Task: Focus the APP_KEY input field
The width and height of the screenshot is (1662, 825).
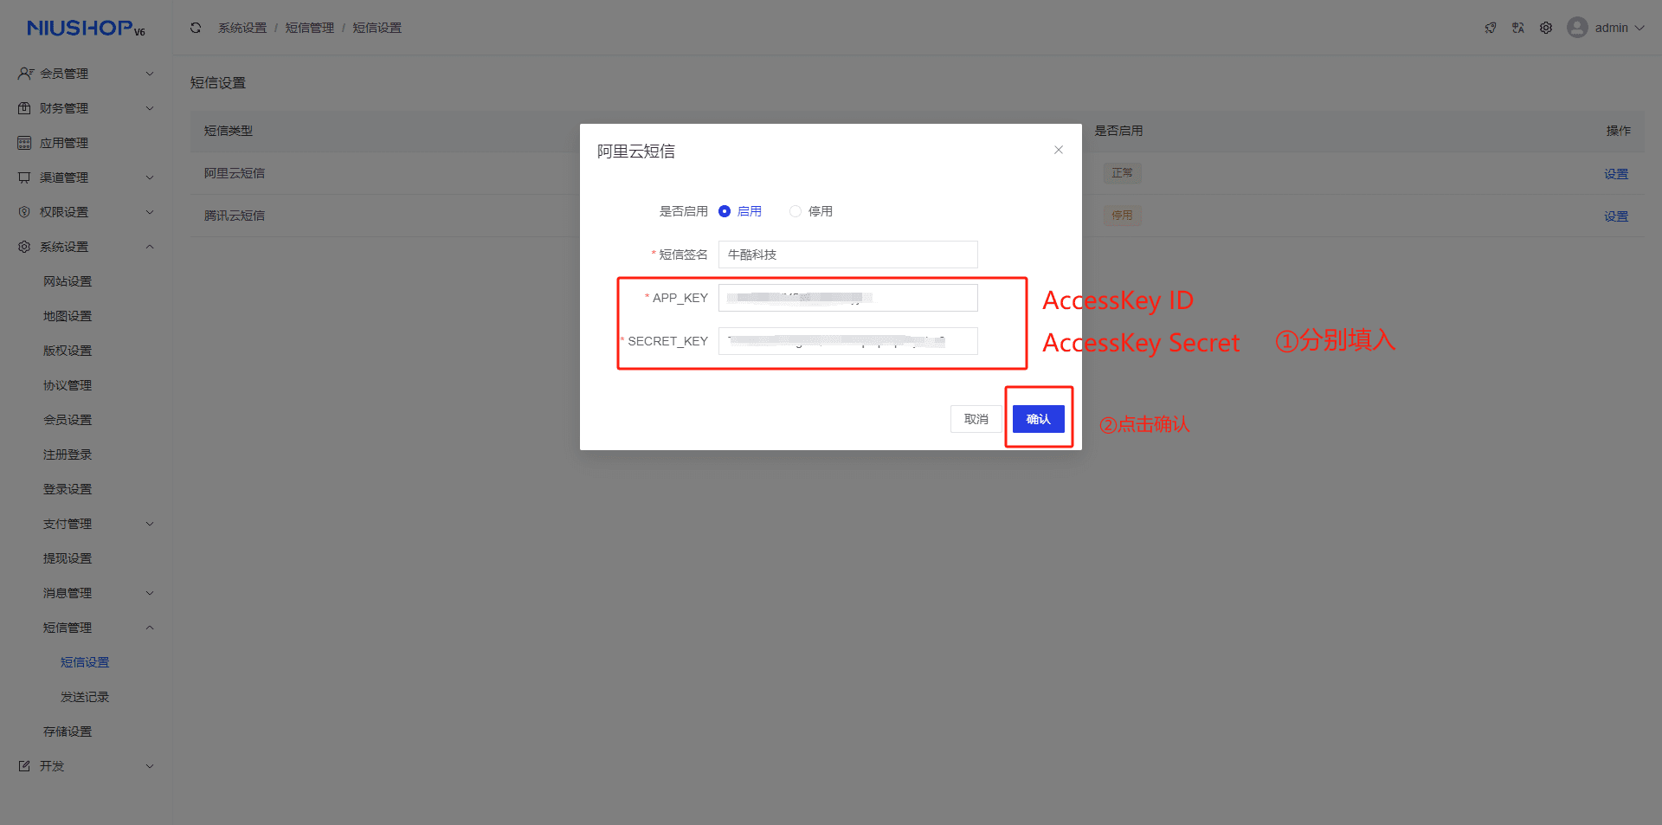Action: pos(848,298)
